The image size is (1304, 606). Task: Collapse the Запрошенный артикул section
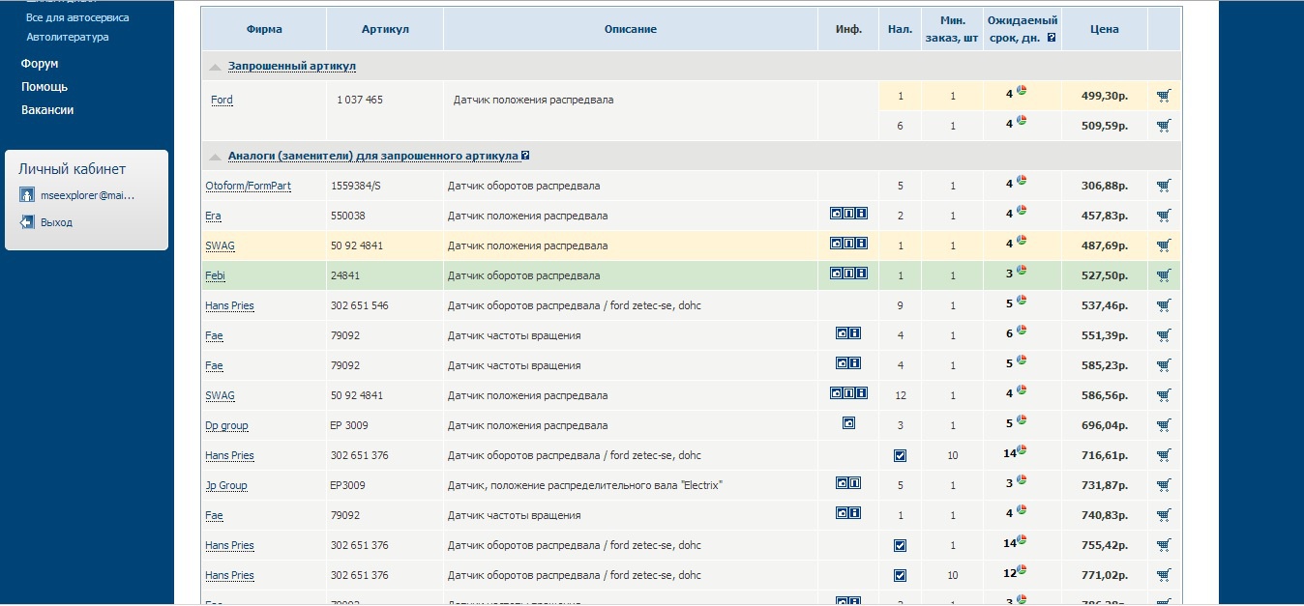pyautogui.click(x=215, y=67)
